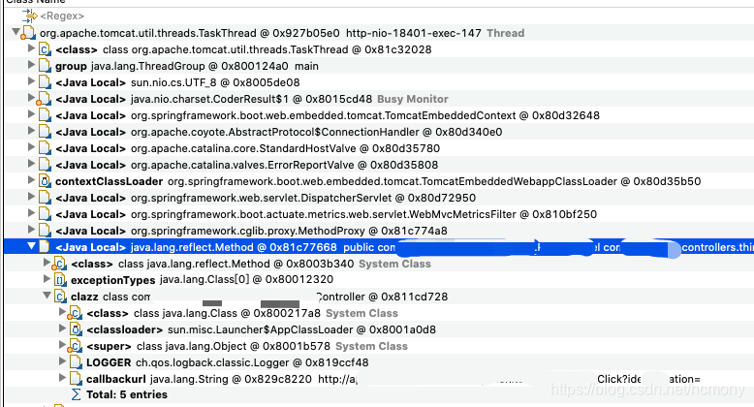Screen dimensions: 754x407
Task: Select 'org.springframework.cglib.proxy.MethodProxy @ 0x81c774a8' text
Action: (289, 231)
